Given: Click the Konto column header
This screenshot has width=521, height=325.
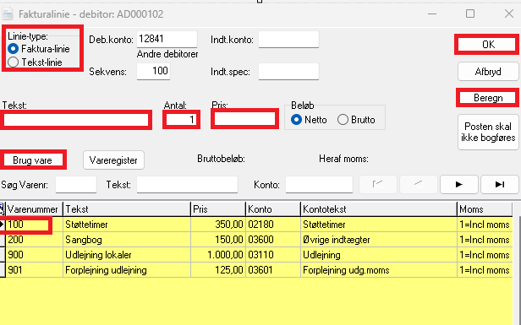Looking at the screenshot, I should click(273, 209).
